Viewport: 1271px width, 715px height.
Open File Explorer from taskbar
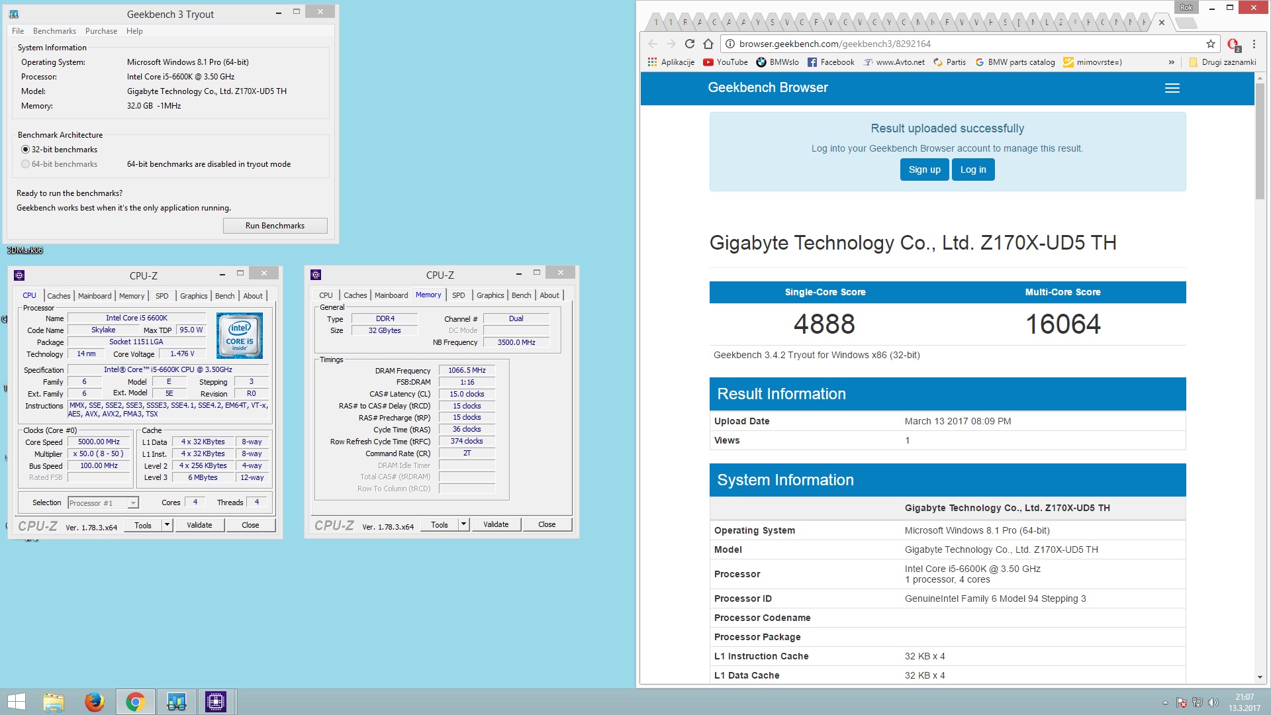(54, 702)
